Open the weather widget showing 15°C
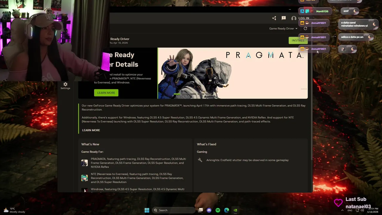The image size is (382, 215). (x=14, y=210)
